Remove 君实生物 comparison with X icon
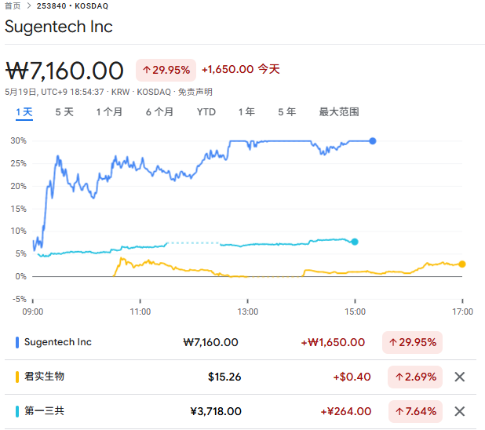The height and width of the screenshot is (430, 485). pyautogui.click(x=460, y=377)
